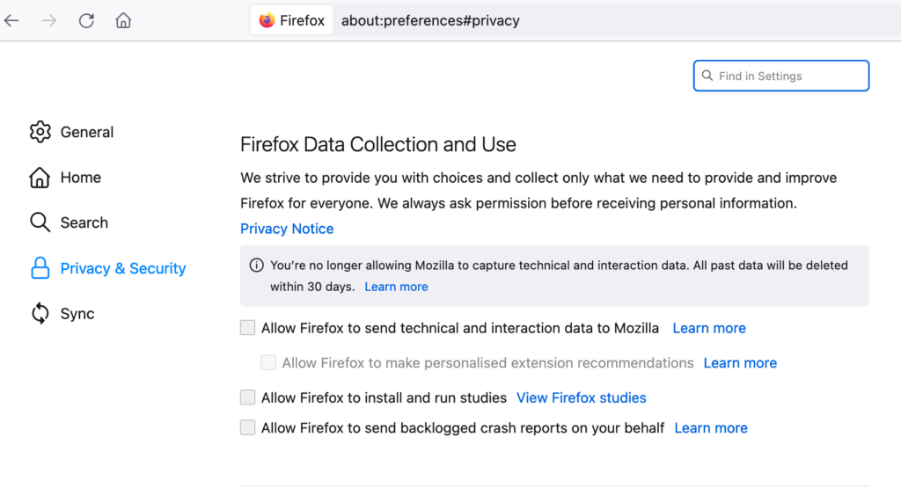Open Sync settings via circular arrows icon

pyautogui.click(x=40, y=314)
